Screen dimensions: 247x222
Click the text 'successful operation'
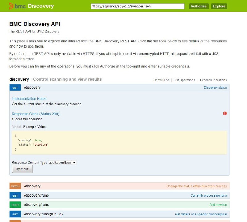27,119
